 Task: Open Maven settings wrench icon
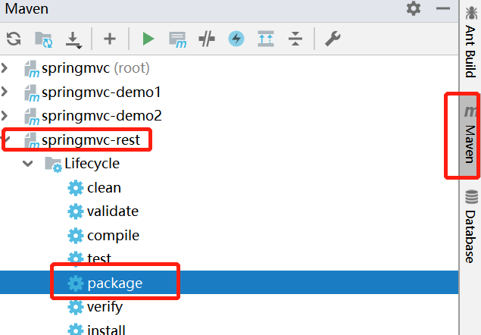(333, 39)
